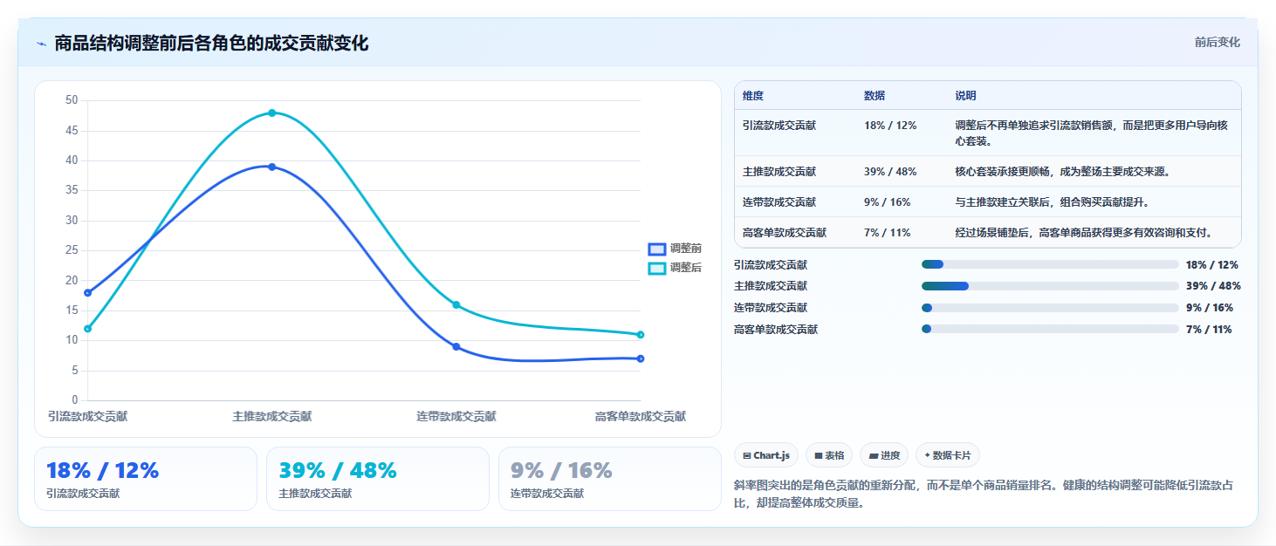This screenshot has width=1276, height=546.
Task: Select the 调整前 point at 7 for 高客单款
Action: (x=641, y=358)
